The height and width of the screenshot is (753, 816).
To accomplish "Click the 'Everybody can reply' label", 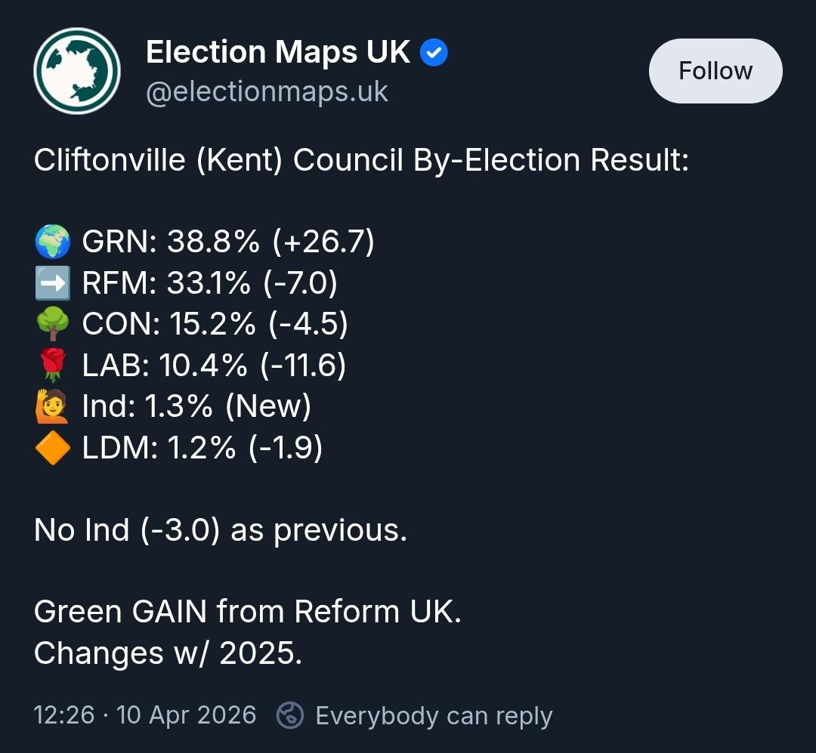I will pos(434,716).
